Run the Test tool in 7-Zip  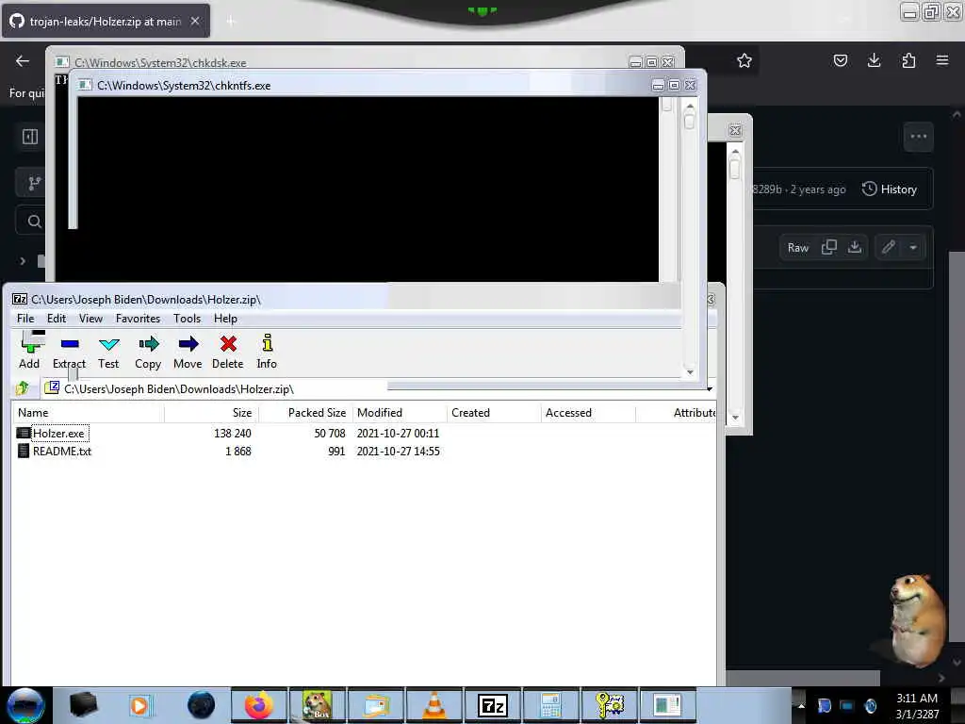[x=108, y=351]
